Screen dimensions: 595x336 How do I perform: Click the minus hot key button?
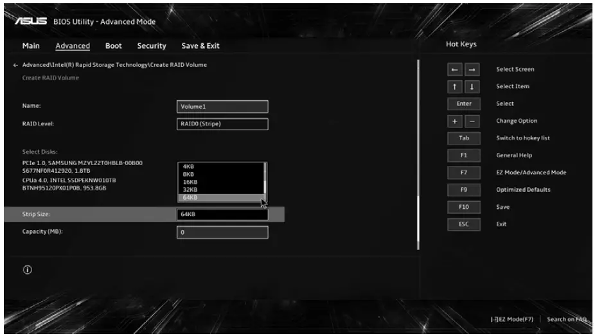(x=472, y=121)
